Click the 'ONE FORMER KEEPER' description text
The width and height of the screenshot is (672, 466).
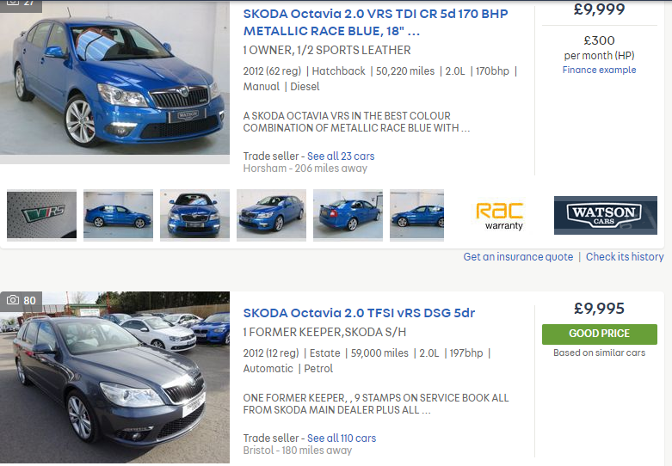[376, 404]
